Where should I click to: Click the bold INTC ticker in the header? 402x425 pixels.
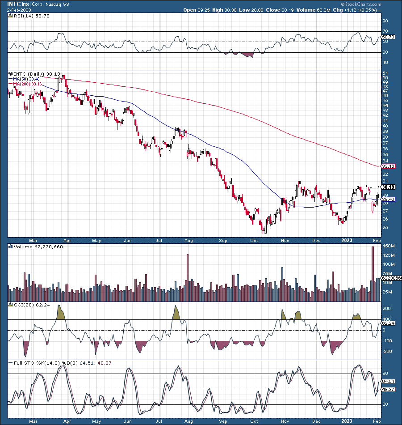coord(14,4)
